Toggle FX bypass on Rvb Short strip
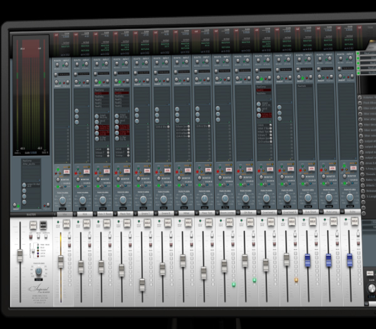 311,77
